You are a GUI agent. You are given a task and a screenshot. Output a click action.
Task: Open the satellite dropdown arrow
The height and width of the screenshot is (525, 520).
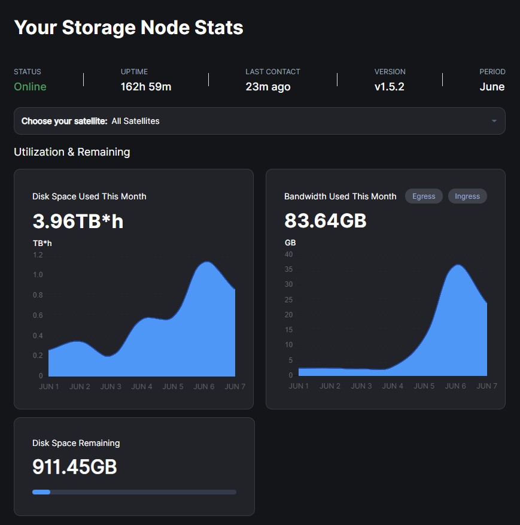[x=494, y=121]
